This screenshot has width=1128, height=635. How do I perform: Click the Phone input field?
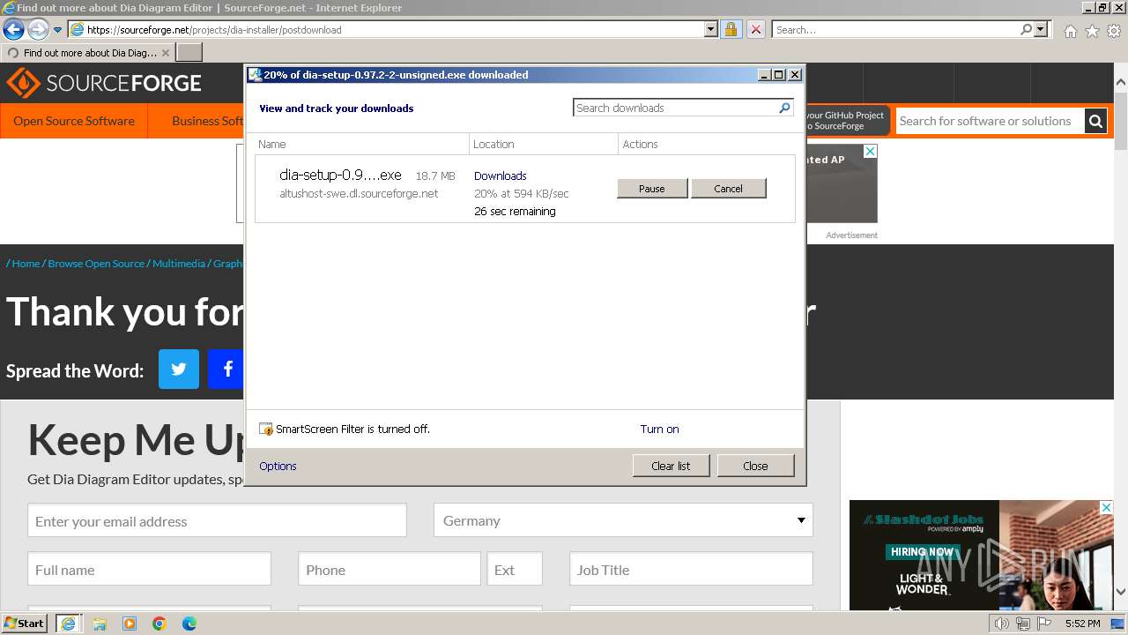tap(390, 569)
